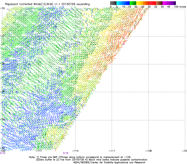Click legend tick label '45'

tap(169, 7)
